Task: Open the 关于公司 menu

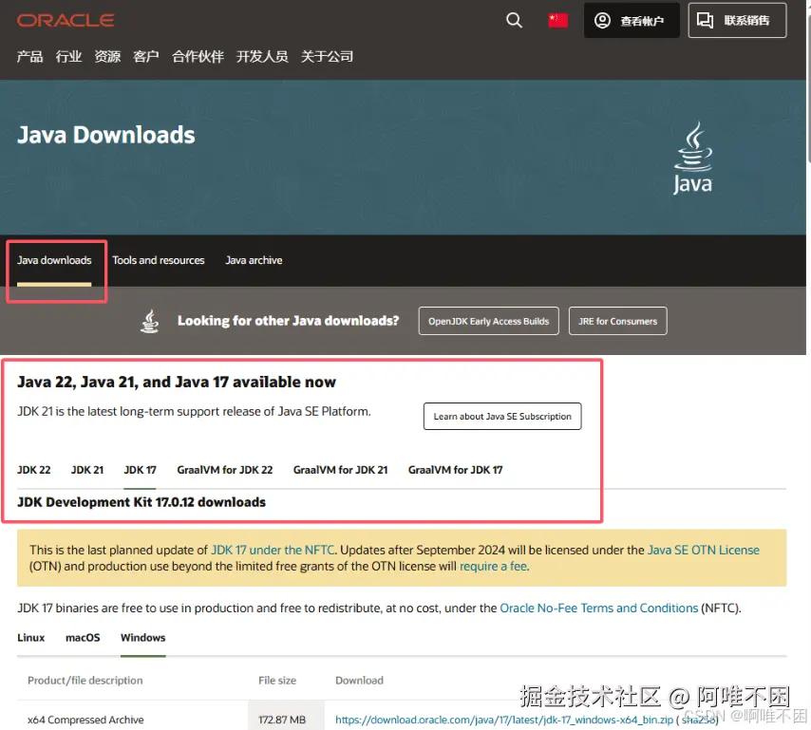Action: [x=327, y=56]
